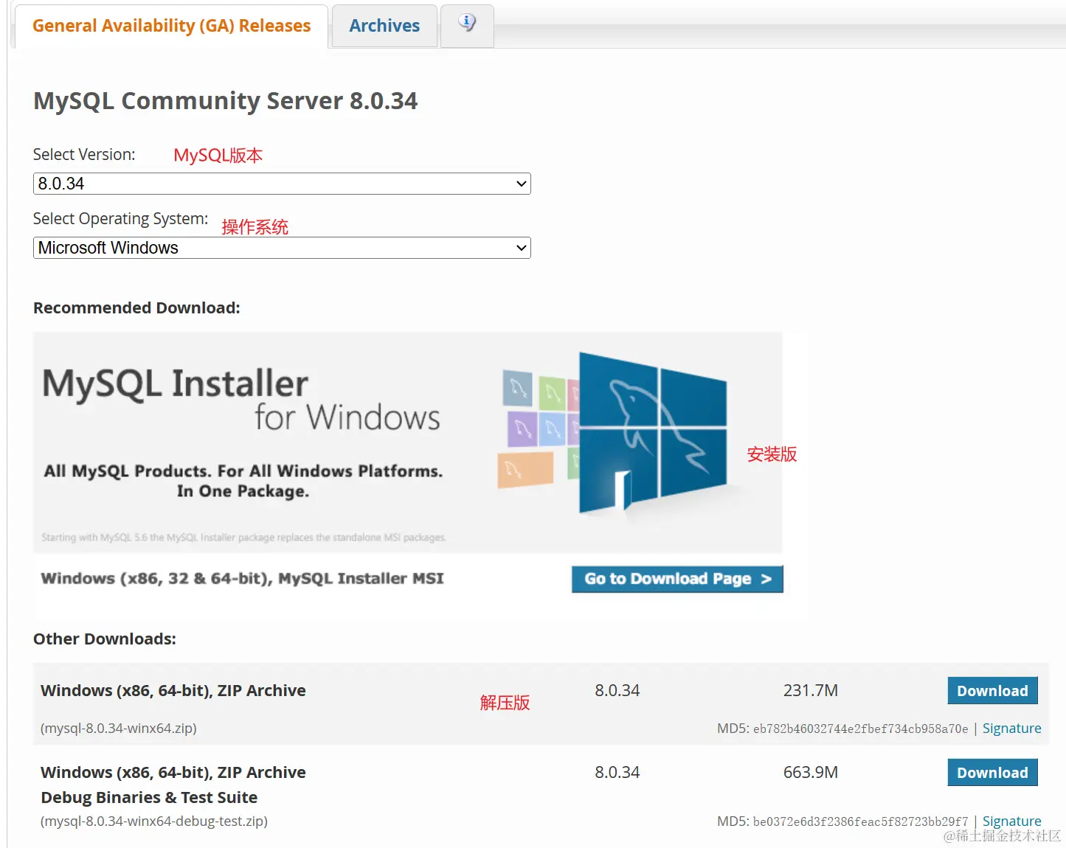The height and width of the screenshot is (848, 1066).
Task: Click the filename mysql-8.0.34-winx64.zip
Action: pos(119,729)
